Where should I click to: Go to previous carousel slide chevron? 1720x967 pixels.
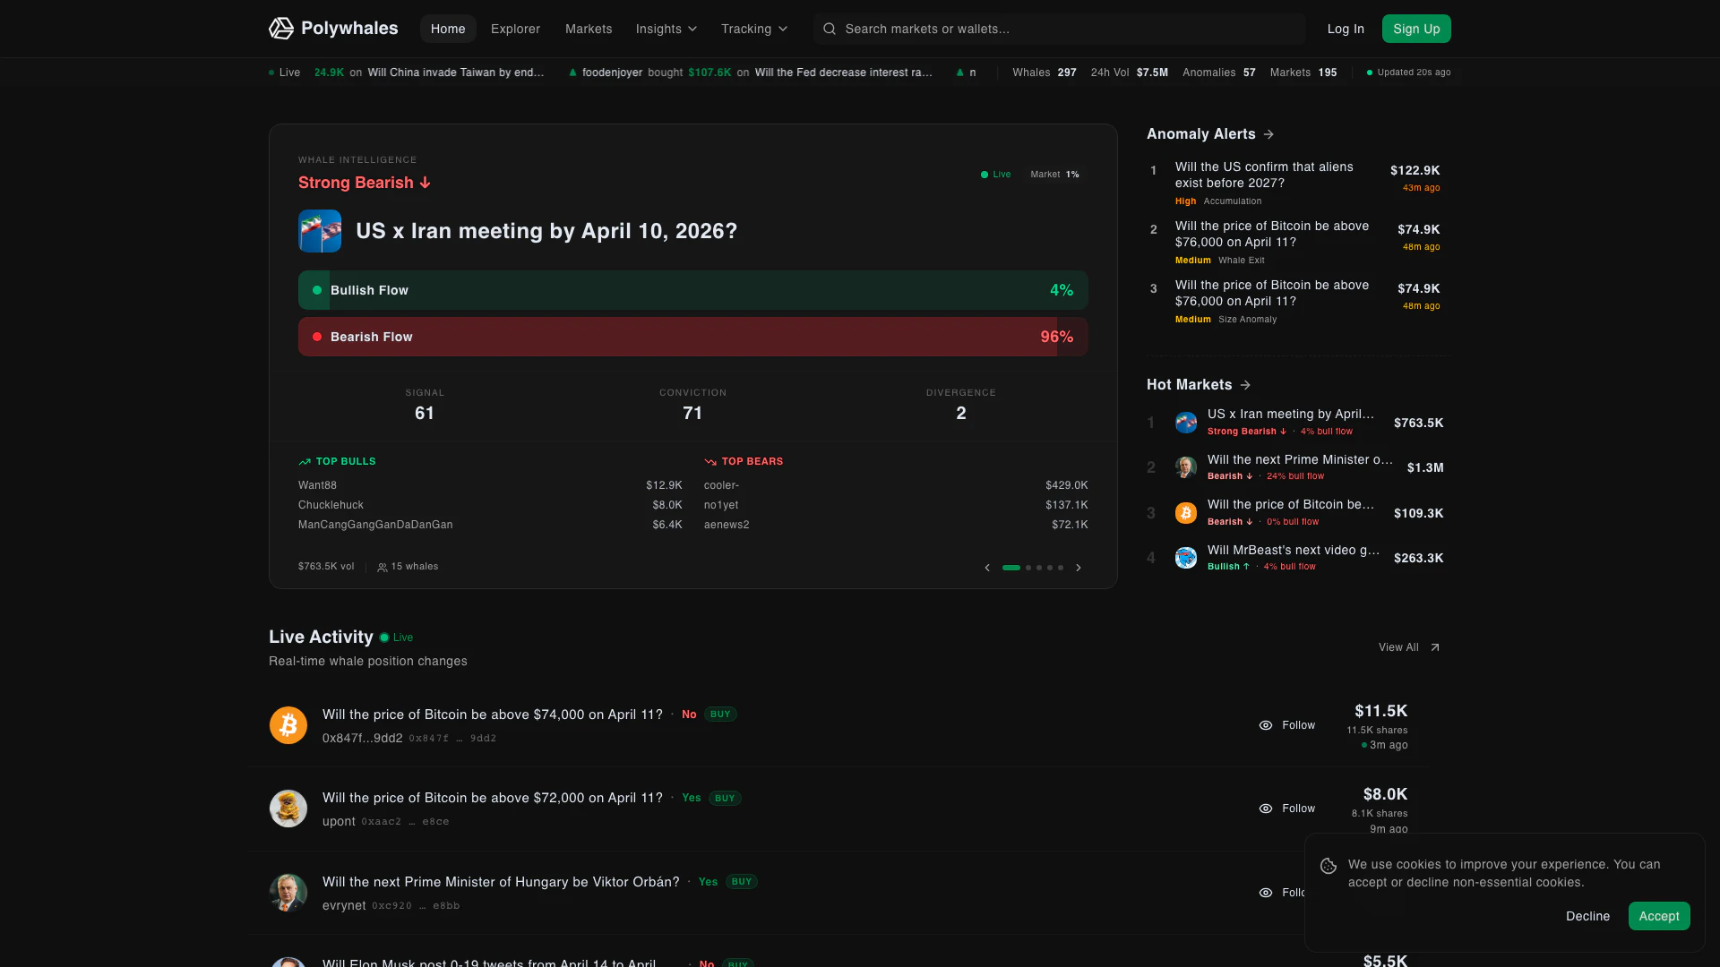coord(987,568)
